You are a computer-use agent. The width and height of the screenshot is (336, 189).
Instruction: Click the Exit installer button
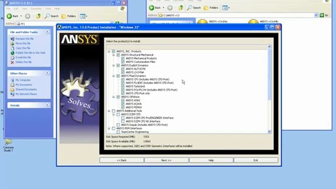(256, 160)
